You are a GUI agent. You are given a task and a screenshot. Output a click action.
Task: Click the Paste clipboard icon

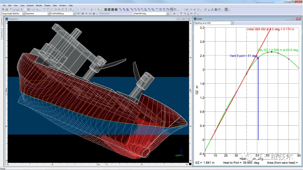coord(28,10)
